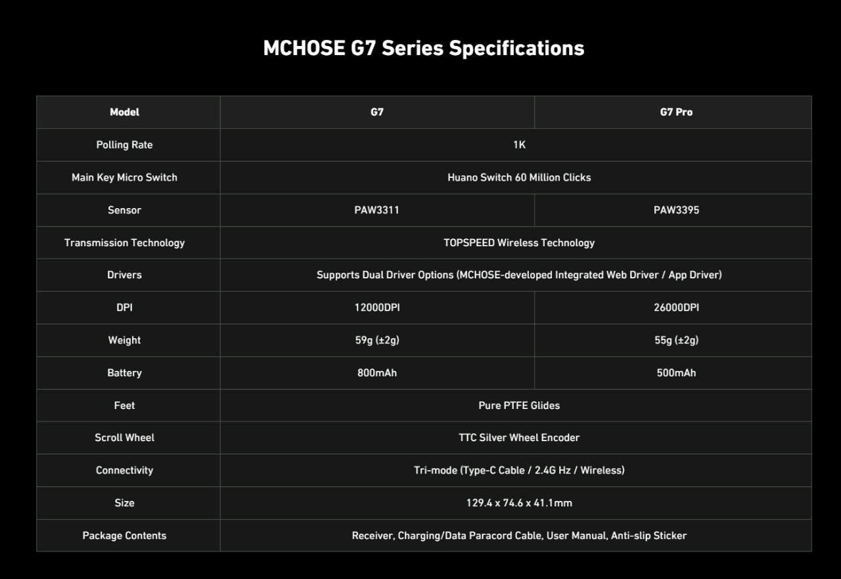Click the 59g weight value
The image size is (841, 579).
coord(377,340)
